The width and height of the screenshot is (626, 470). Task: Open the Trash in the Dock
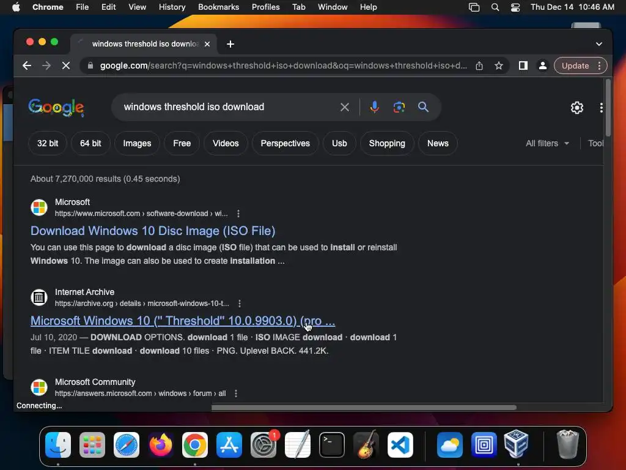567,444
